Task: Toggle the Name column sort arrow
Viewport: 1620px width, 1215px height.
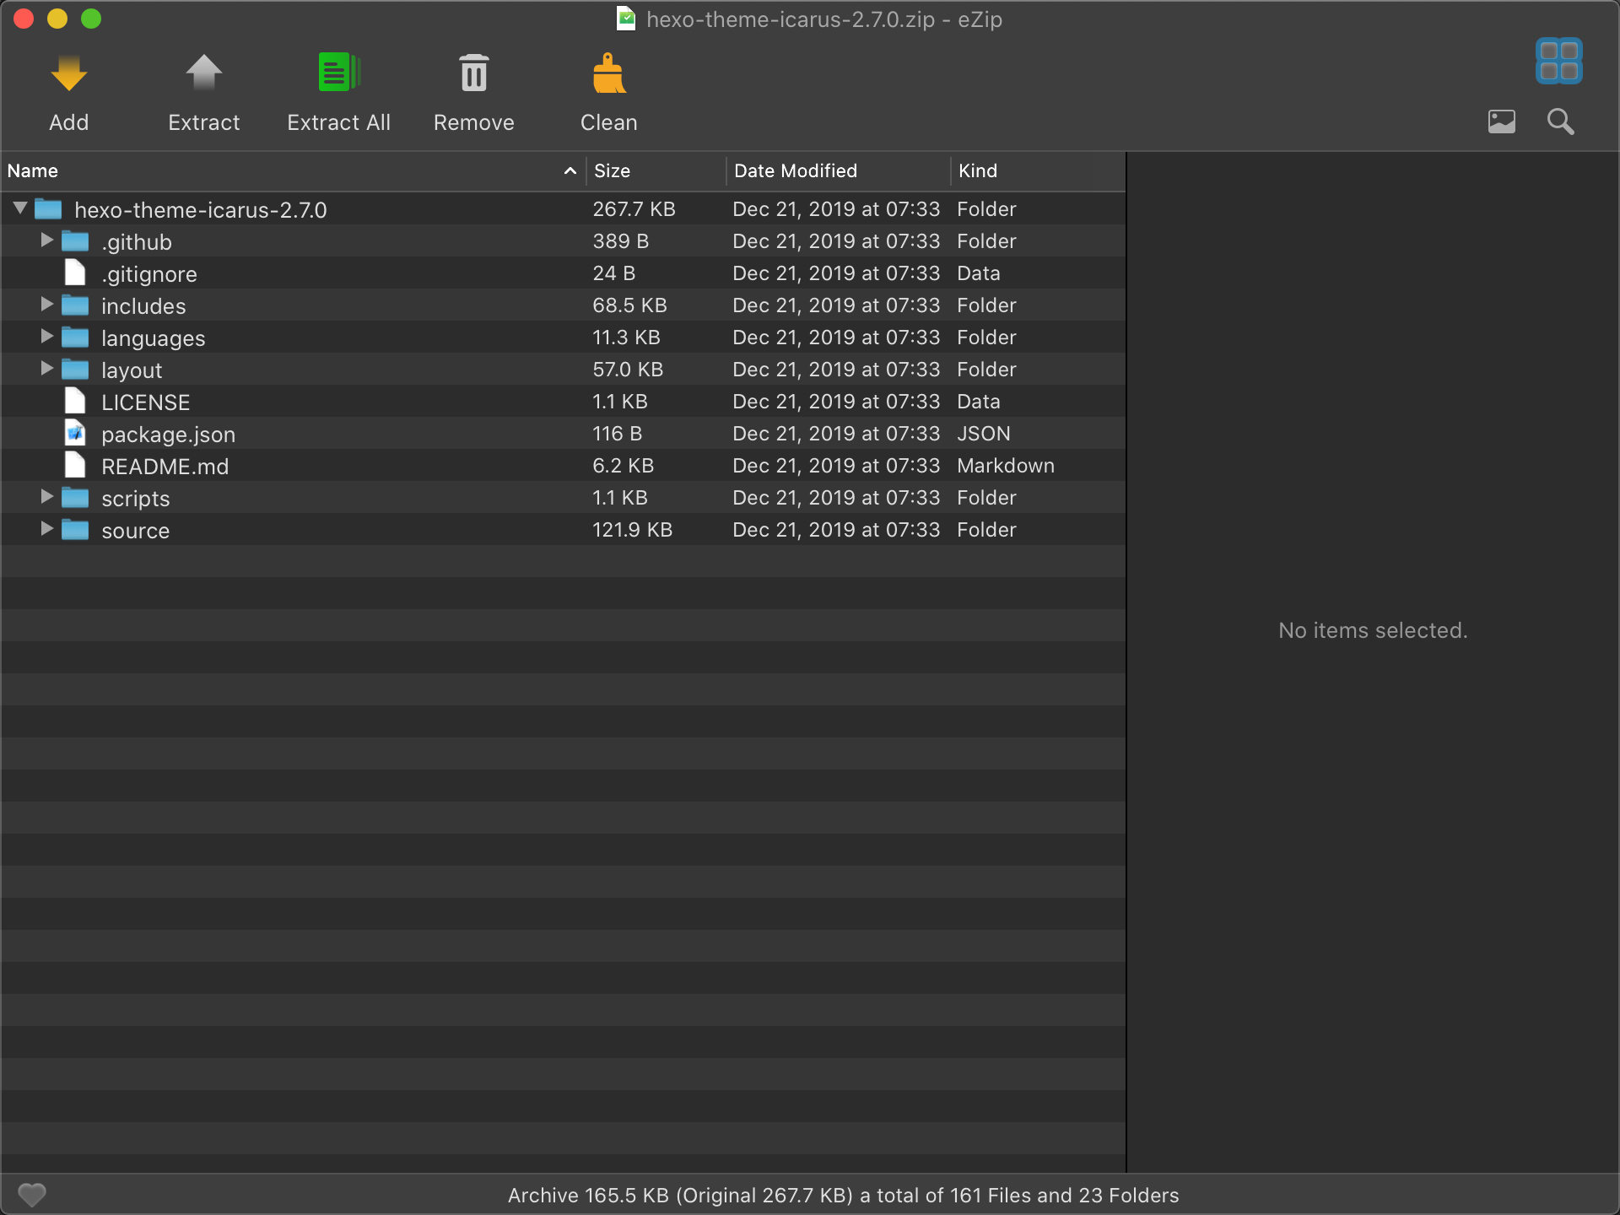Action: coord(570,171)
